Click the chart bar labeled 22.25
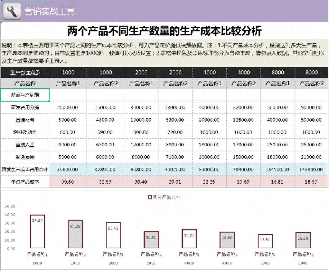This screenshot has height=271, width=329. (x=189, y=239)
